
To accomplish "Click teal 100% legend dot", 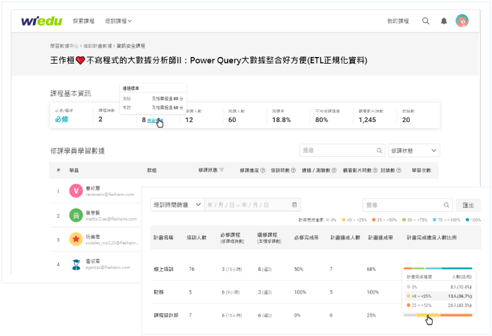I will [x=467, y=220].
